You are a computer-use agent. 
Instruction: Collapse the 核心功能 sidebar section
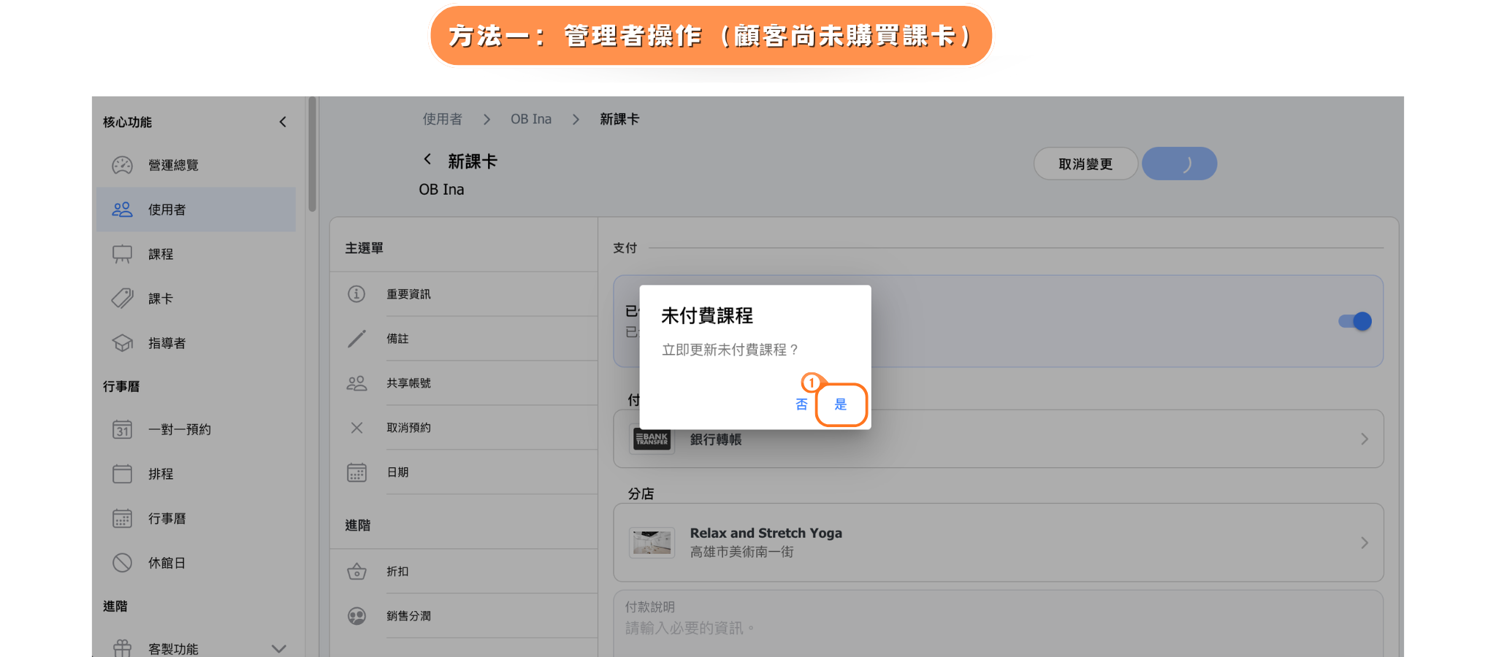pyautogui.click(x=283, y=122)
